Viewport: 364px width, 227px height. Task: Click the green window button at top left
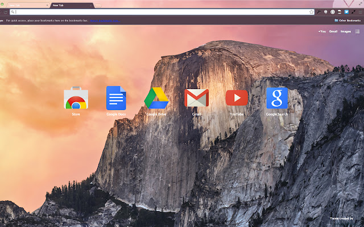click(2, 4)
